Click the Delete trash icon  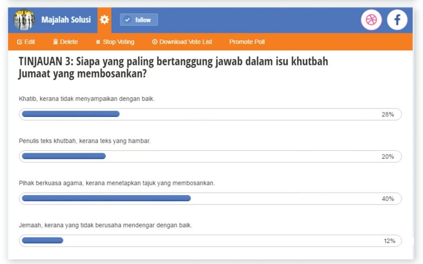[56, 42]
